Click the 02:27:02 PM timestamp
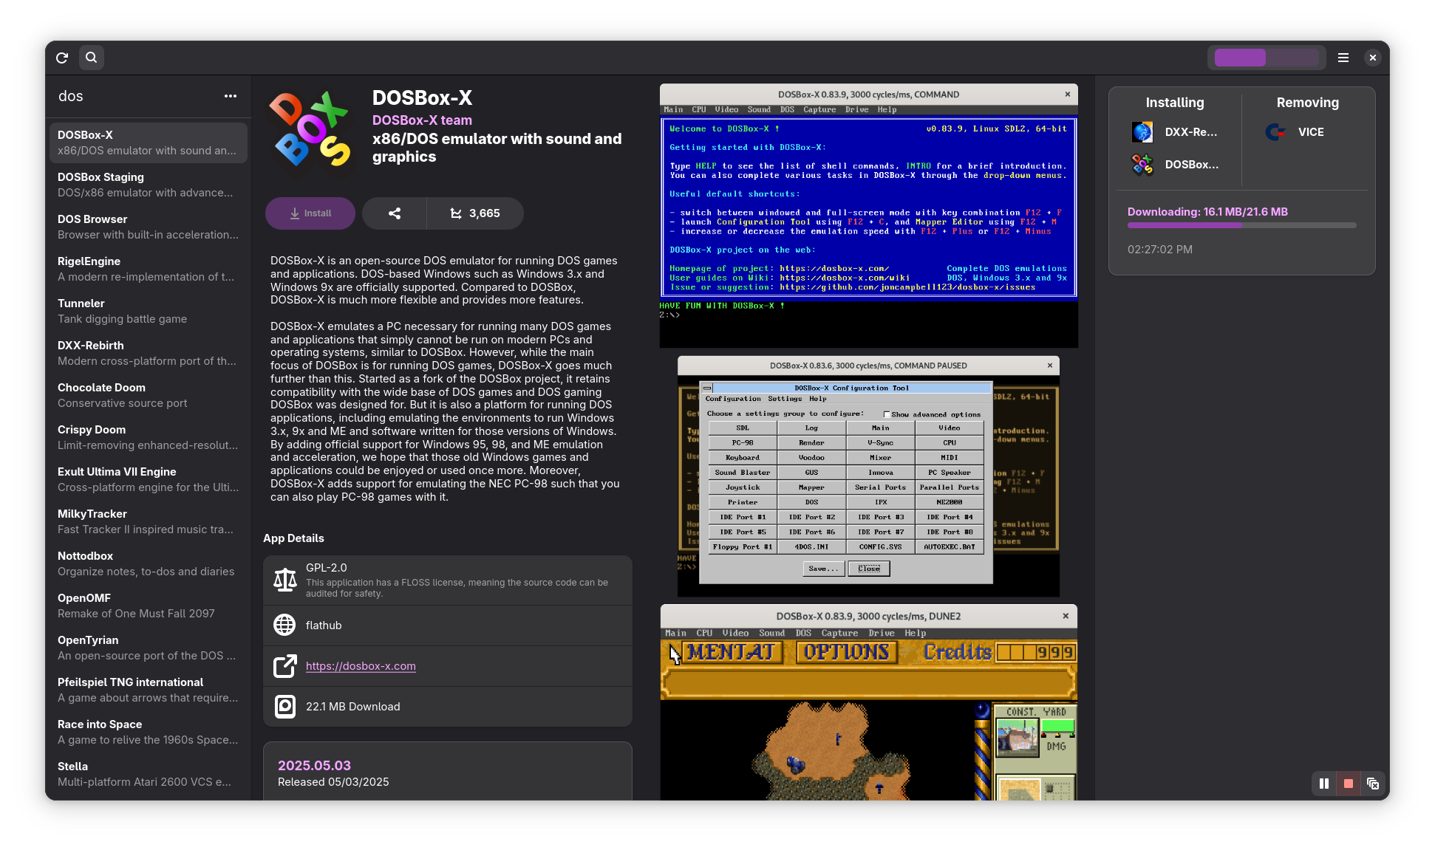The image size is (1435, 850). (1160, 250)
